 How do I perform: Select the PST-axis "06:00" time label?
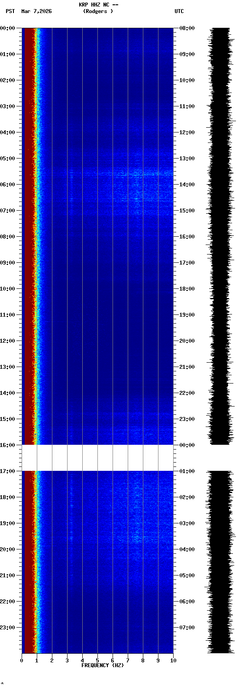point(7,185)
